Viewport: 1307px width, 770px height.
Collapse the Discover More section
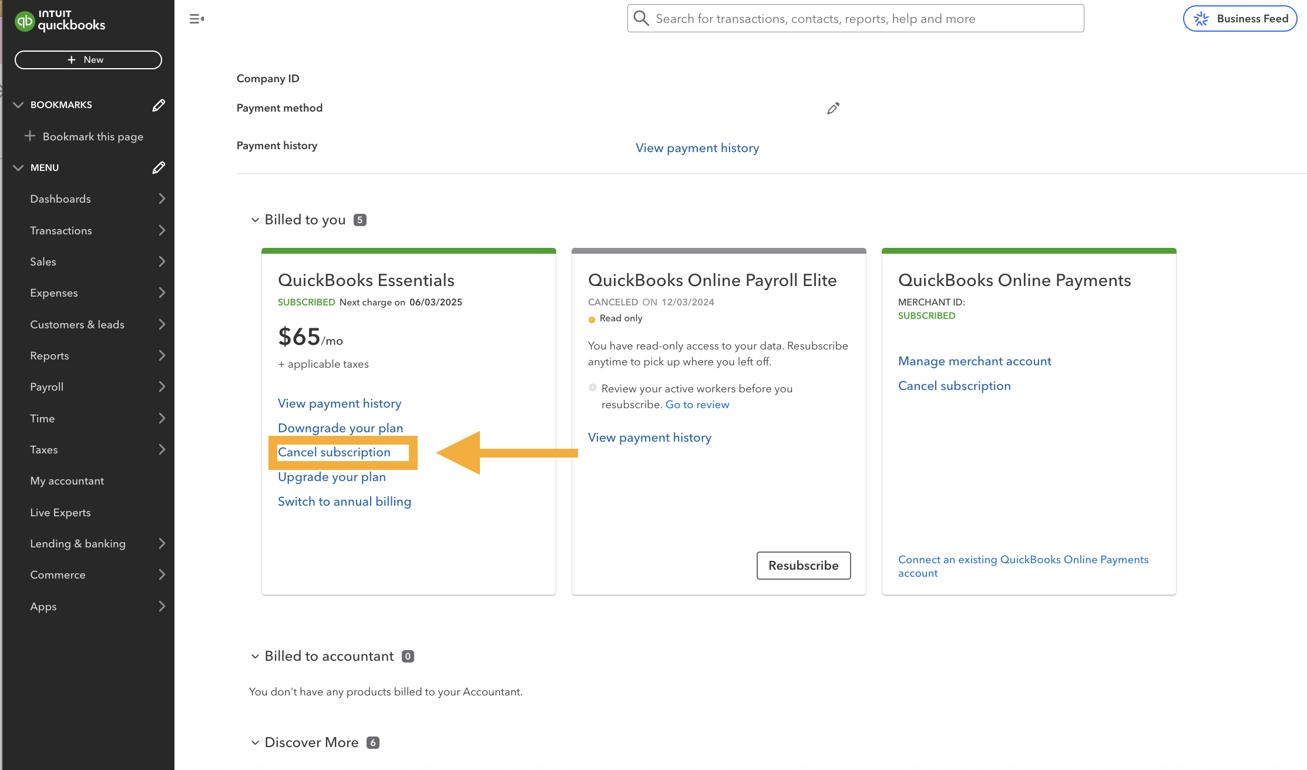pyautogui.click(x=255, y=742)
